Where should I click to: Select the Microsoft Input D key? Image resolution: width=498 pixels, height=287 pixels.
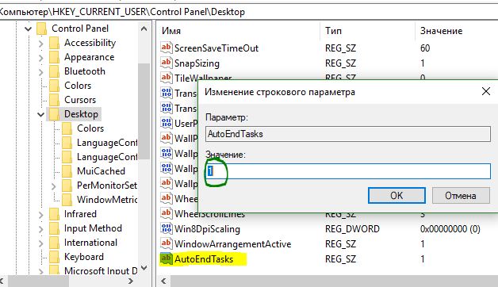pyautogui.click(x=101, y=270)
